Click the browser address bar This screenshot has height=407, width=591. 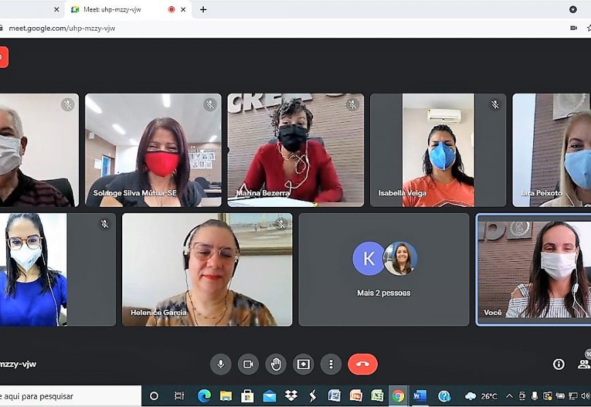(x=272, y=28)
